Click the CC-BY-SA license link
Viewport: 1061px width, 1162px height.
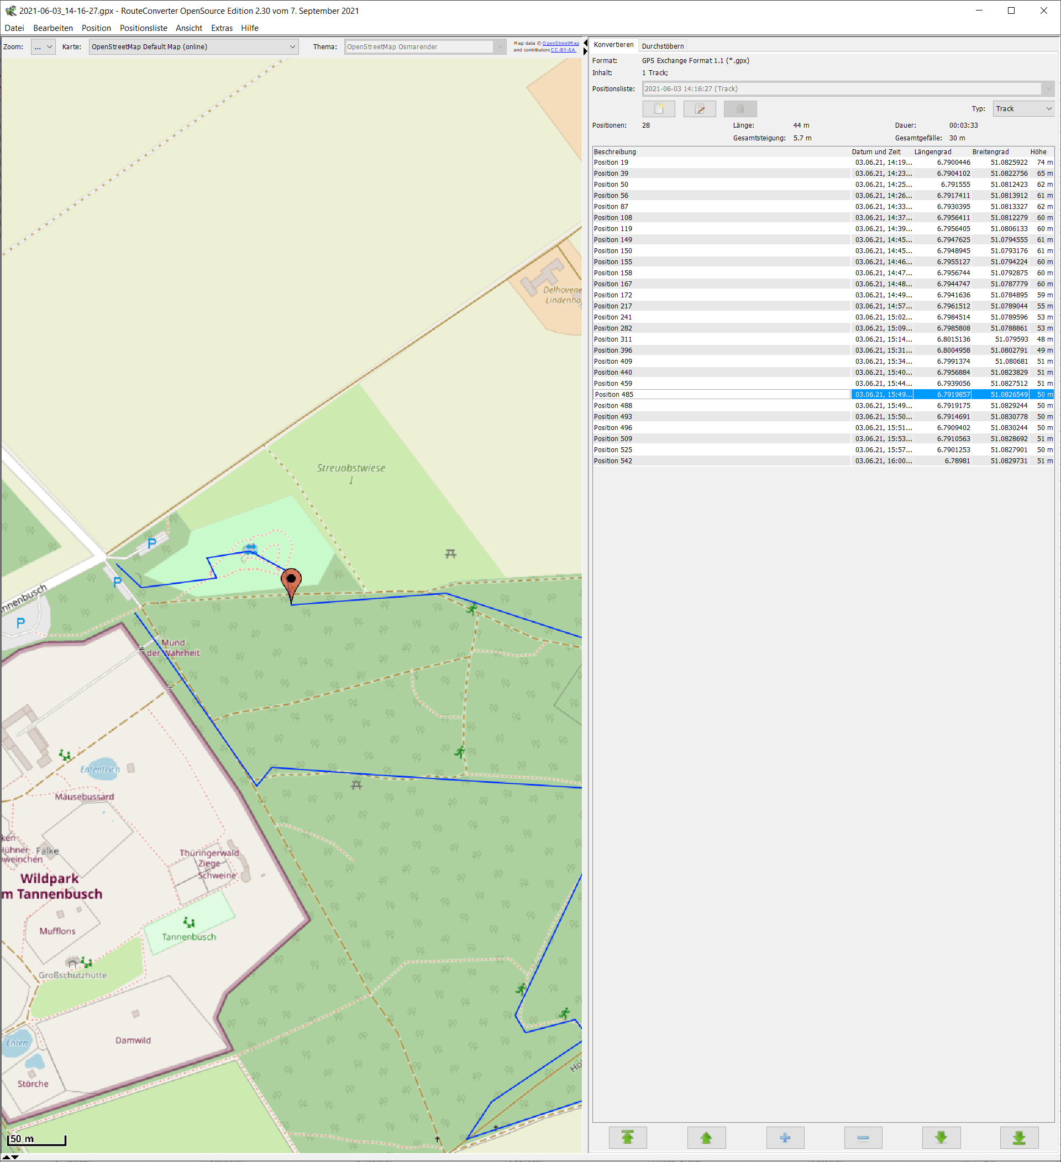[x=563, y=50]
